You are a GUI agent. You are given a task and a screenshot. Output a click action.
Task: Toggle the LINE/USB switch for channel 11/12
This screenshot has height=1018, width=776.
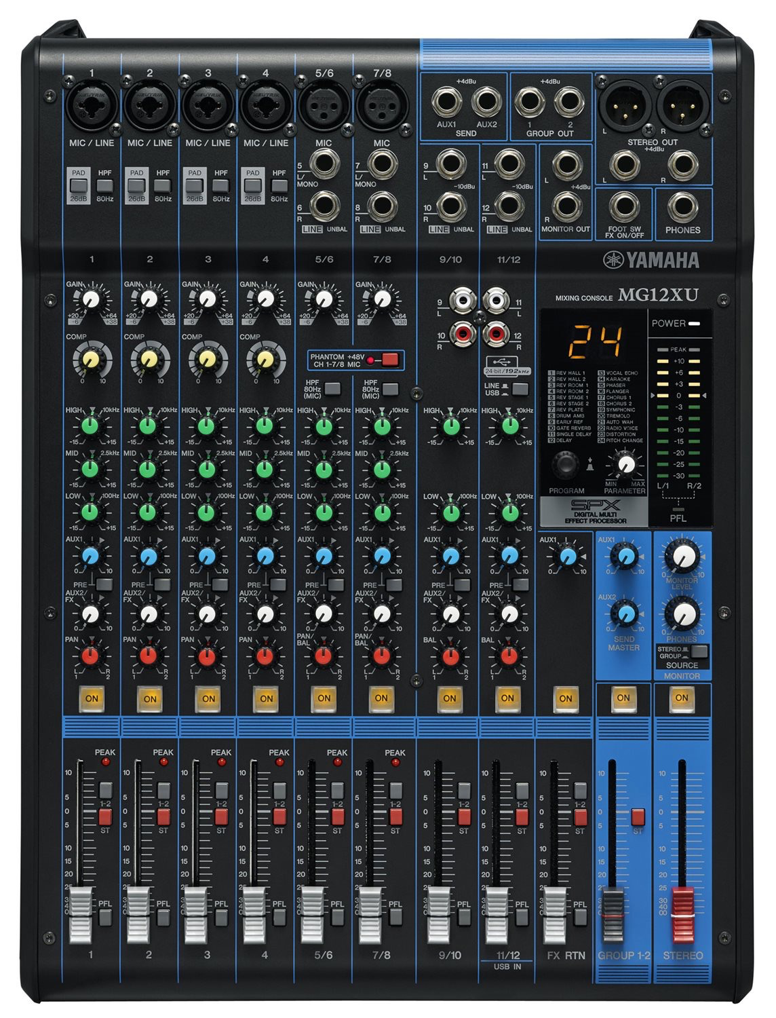pyautogui.click(x=519, y=389)
